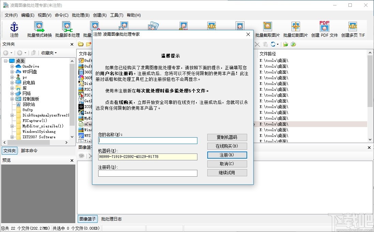Open the 编辑(E) menu
This screenshot has height=232, width=374.
(x=27, y=15)
